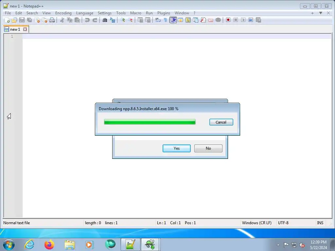Click the plus button in menu bar
This screenshot has width=335, height=251.
pos(312,13)
